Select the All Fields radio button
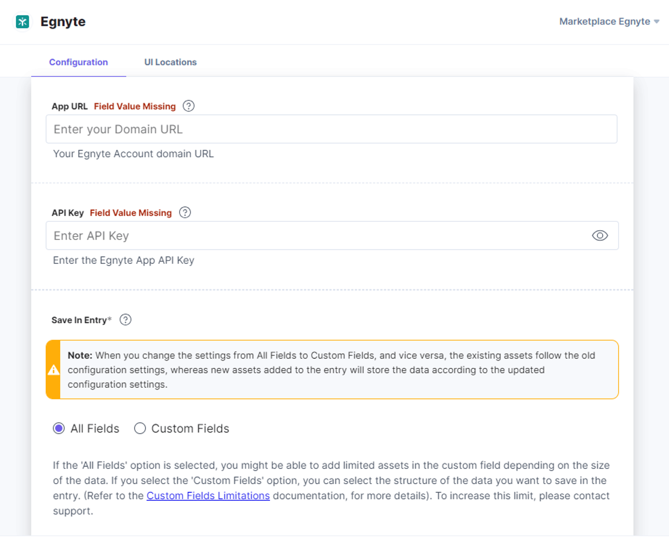The image size is (669, 555). coord(59,428)
